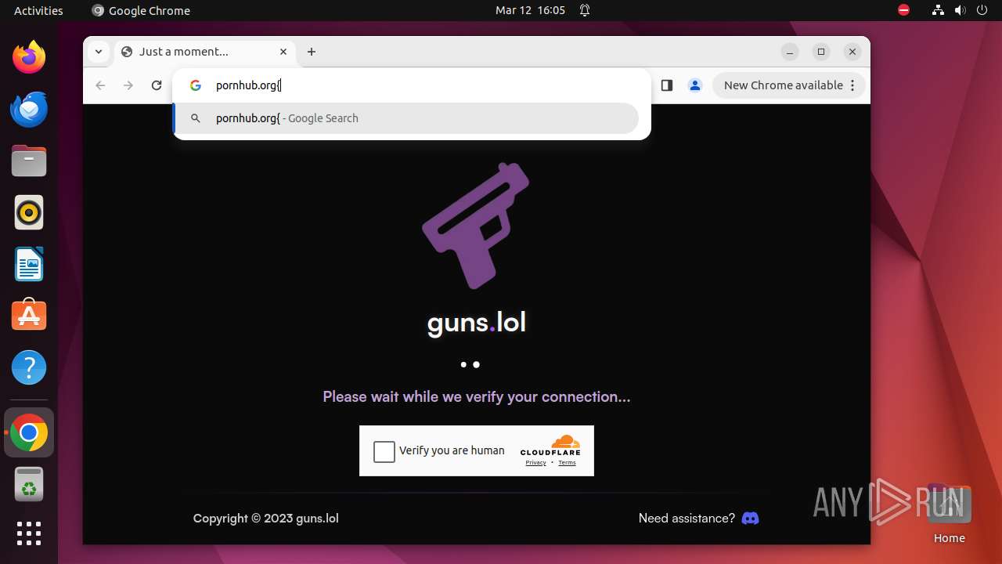Image resolution: width=1002 pixels, height=564 pixels.
Task: Minimize the Chrome window
Action: pyautogui.click(x=790, y=52)
